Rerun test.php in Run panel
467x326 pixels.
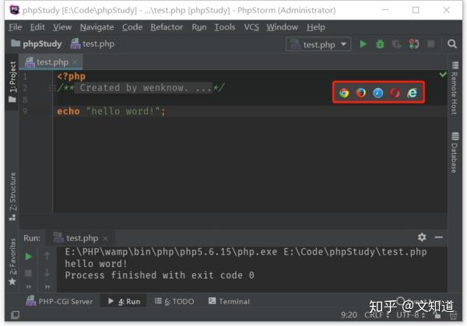pos(28,256)
